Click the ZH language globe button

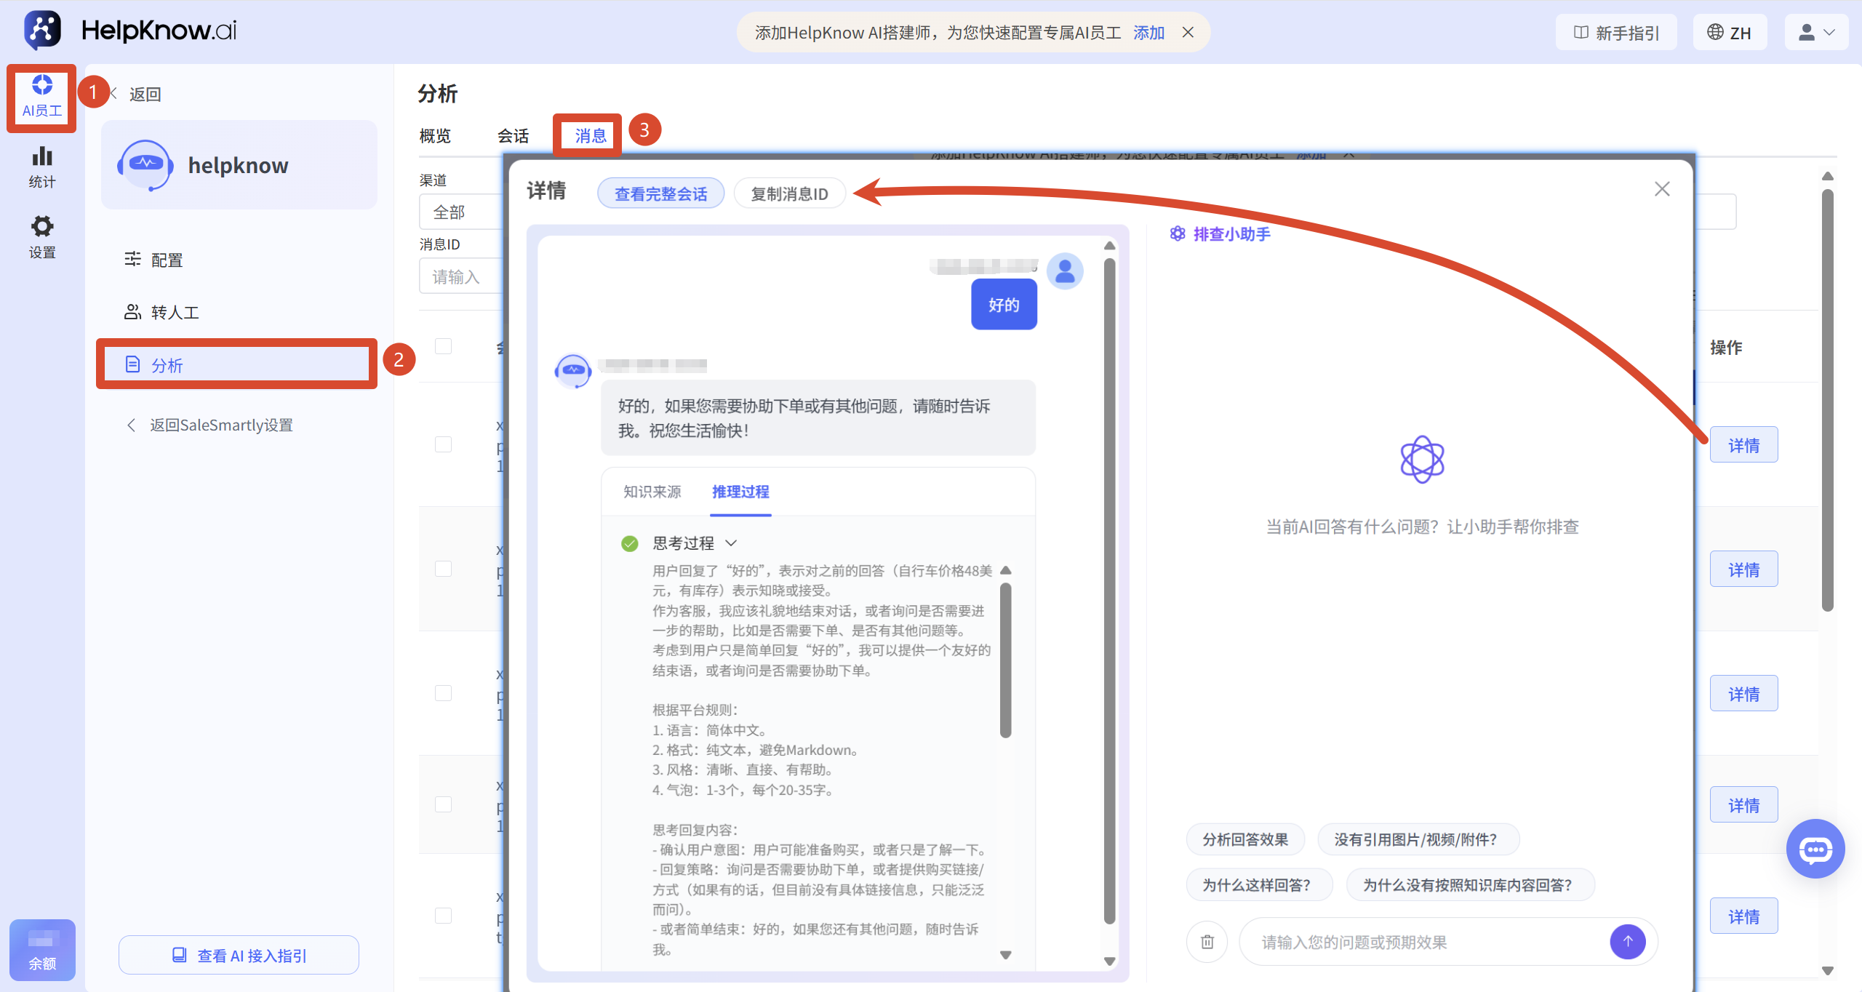(1730, 33)
